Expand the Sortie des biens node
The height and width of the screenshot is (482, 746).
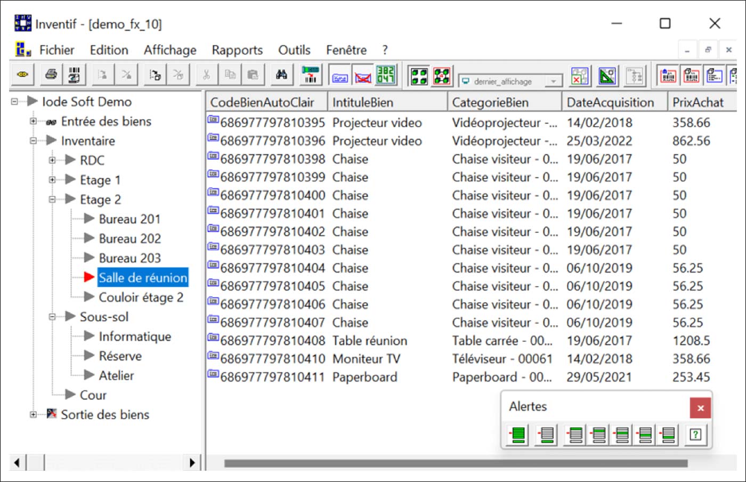(33, 414)
